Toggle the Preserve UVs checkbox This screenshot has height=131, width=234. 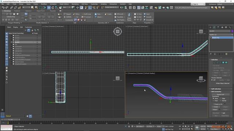(214, 104)
